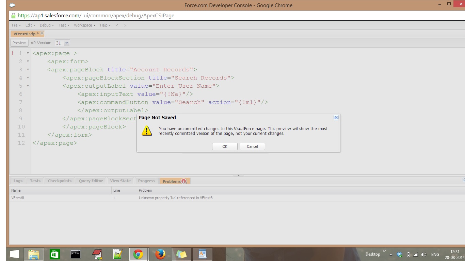Open Google Chrome from the taskbar
Viewport: 465px width, 261px height.
coord(138,254)
